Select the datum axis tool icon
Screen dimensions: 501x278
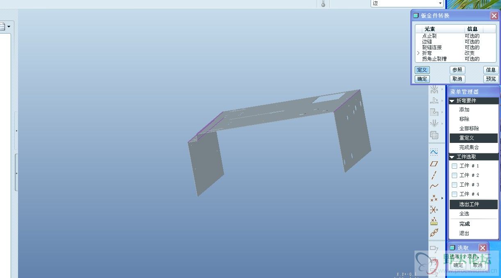click(434, 175)
